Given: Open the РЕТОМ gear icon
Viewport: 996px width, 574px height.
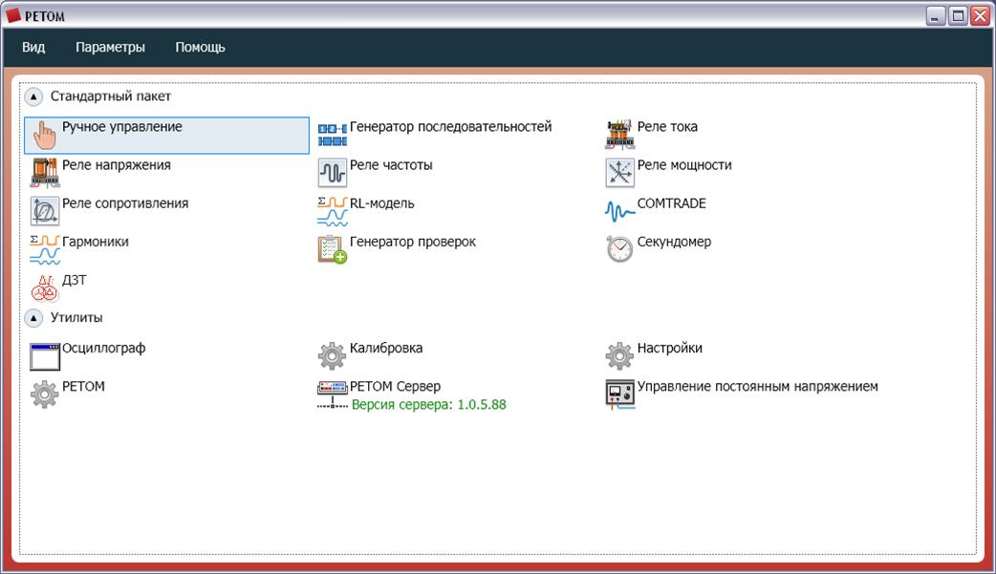Looking at the screenshot, I should (x=45, y=393).
